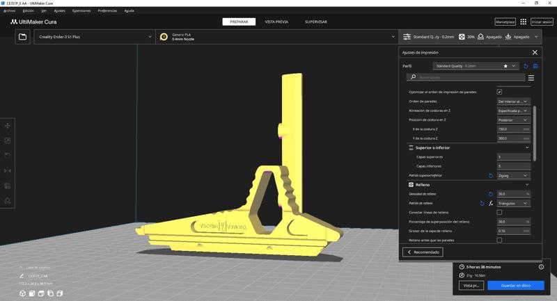
Task: Open the file folder icon
Action: (x=22, y=37)
